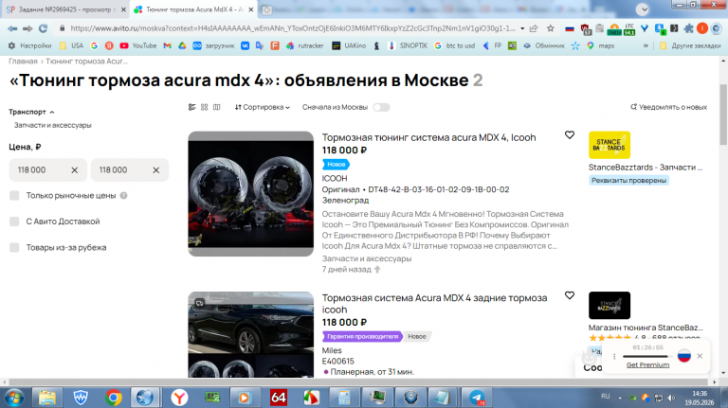Open 'Другие закладки' bookmarks folder

690,45
